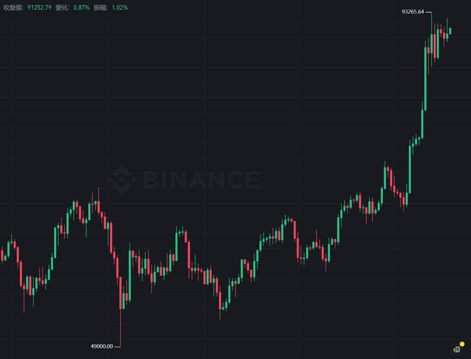The image size is (471, 359).
Task: Select the change value 0.87%
Action: click(82, 7)
